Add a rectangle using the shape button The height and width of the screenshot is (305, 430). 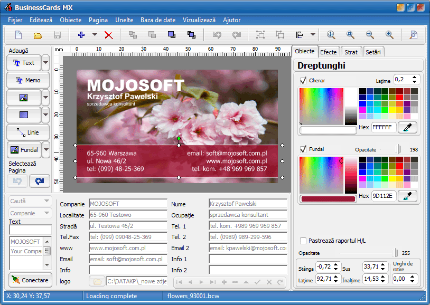point(24,115)
